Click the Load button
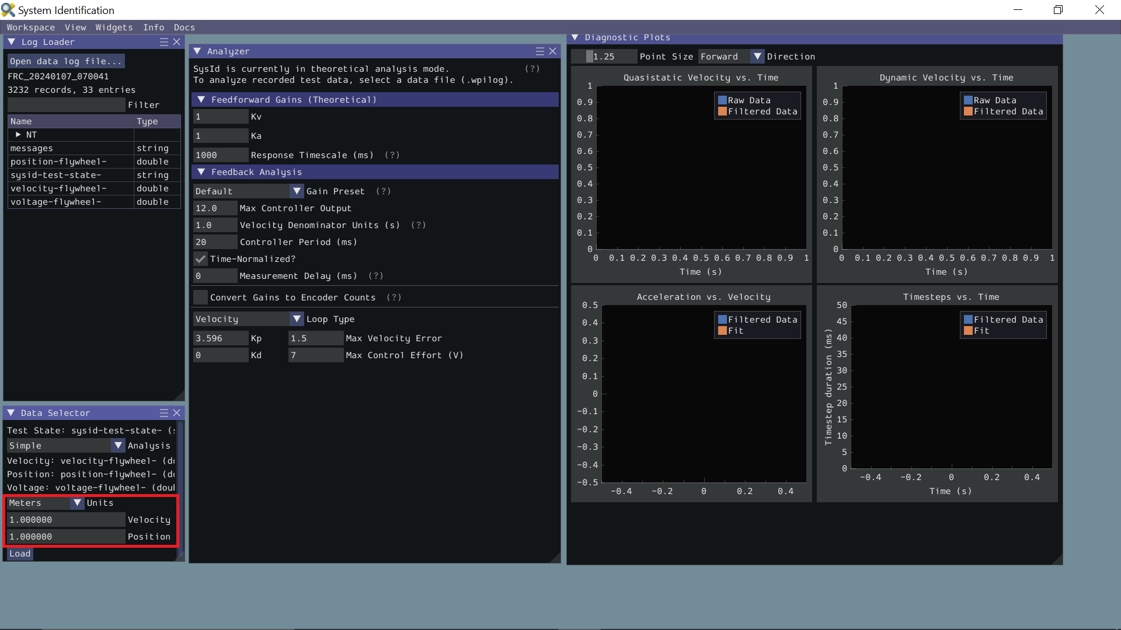 (x=19, y=553)
